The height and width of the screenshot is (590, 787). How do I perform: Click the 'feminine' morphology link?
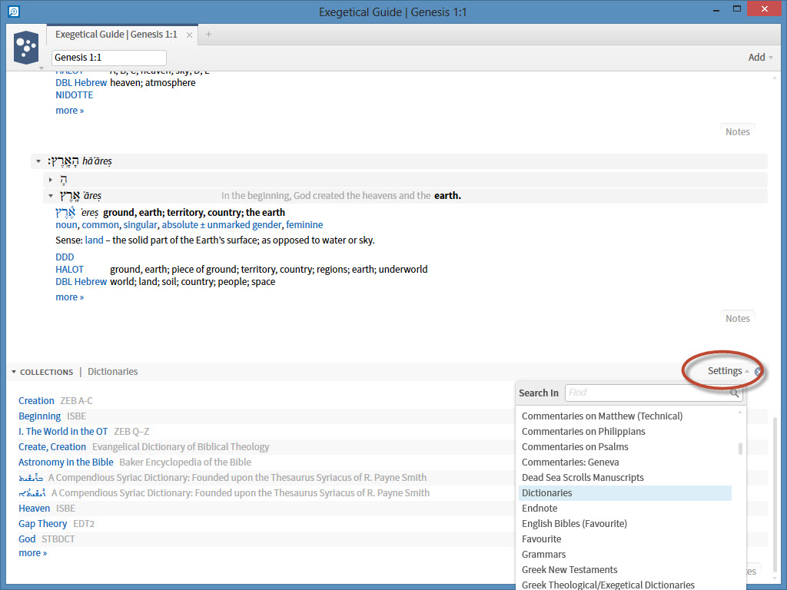click(304, 225)
